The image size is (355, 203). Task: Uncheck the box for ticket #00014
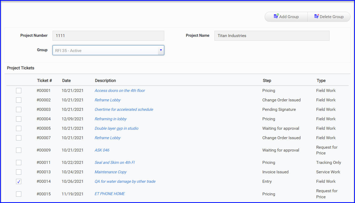pyautogui.click(x=19, y=181)
